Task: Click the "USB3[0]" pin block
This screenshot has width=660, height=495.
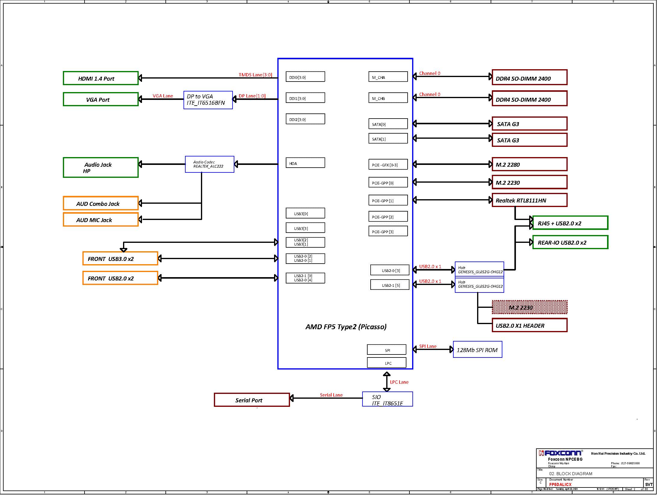Action: click(x=305, y=213)
